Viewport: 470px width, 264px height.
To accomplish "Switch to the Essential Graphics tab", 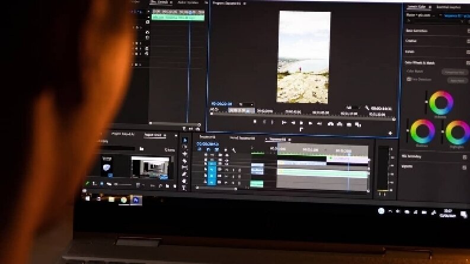I will pyautogui.click(x=449, y=7).
